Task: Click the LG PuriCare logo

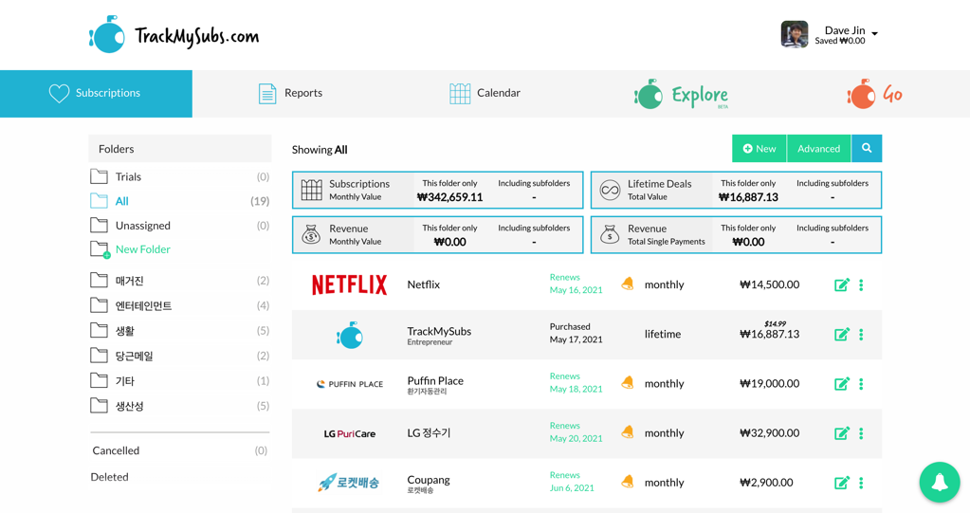Action: (x=350, y=433)
